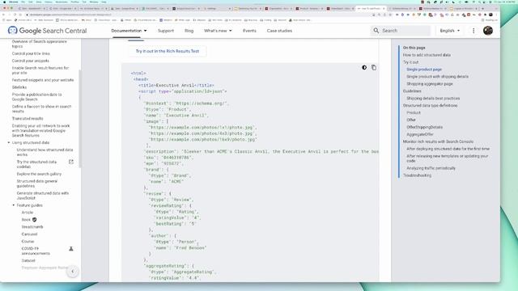Open Explore the search gallery link
The image size is (518, 291).
[39, 174]
